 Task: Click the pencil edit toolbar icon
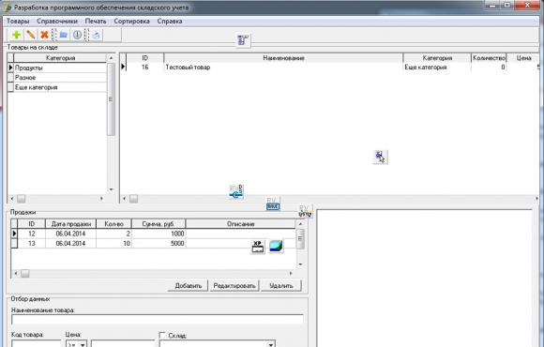pyautogui.click(x=31, y=35)
